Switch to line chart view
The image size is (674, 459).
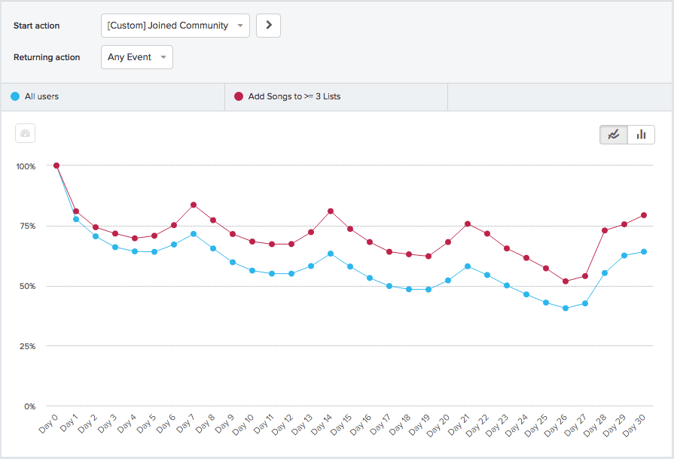(614, 135)
